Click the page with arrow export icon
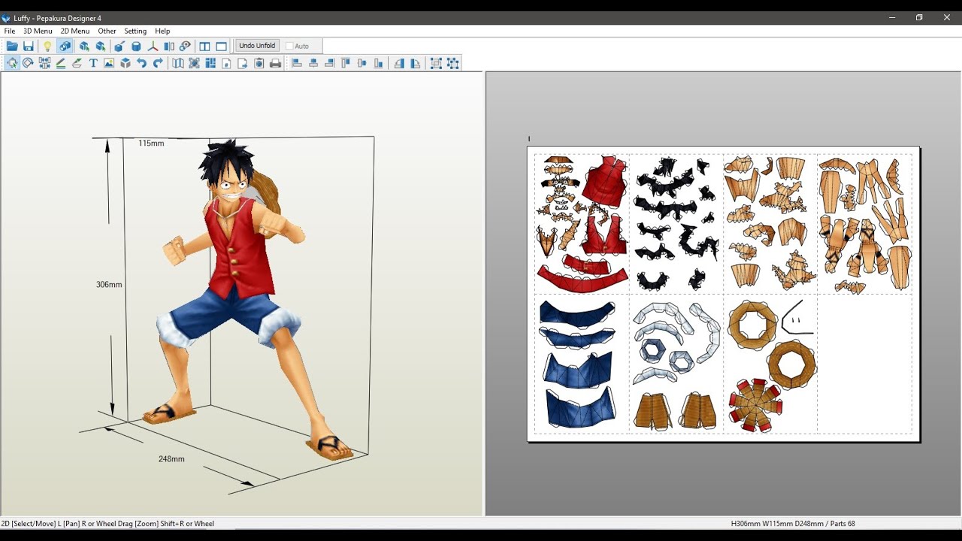The height and width of the screenshot is (541, 962). [x=243, y=63]
